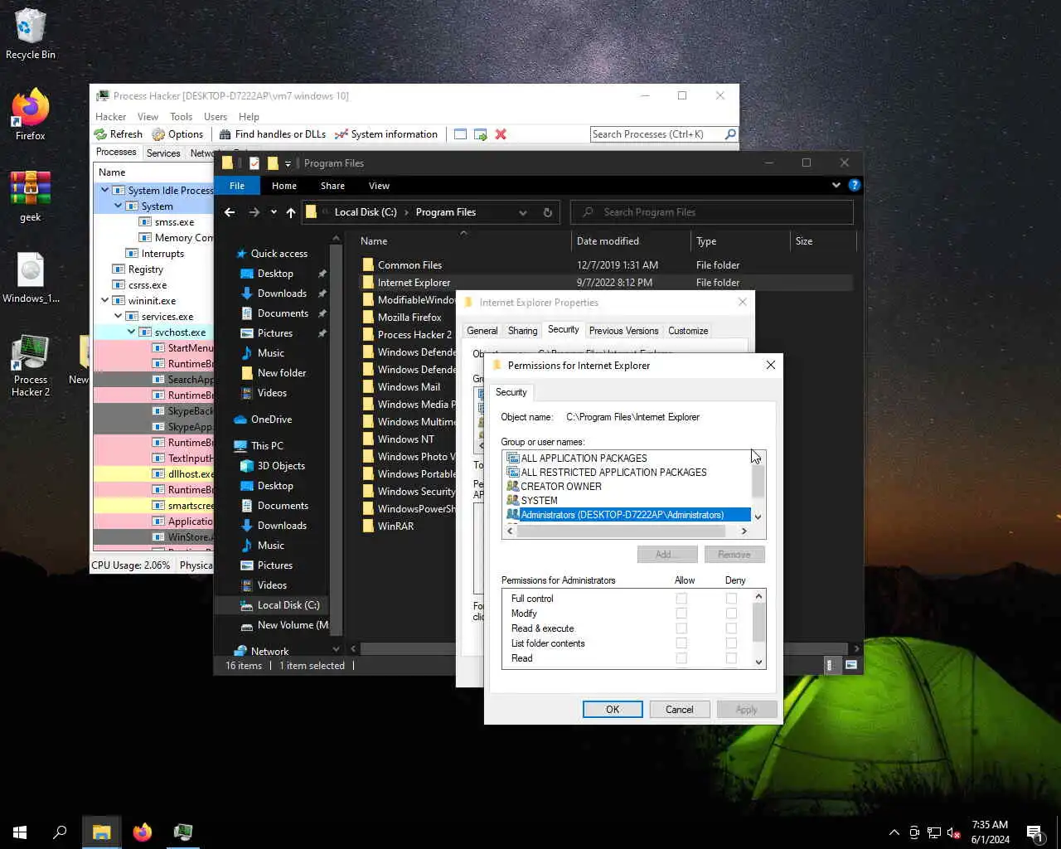Check Allow for Read & execute
Viewport: 1061px width, 849px height.
(x=681, y=628)
